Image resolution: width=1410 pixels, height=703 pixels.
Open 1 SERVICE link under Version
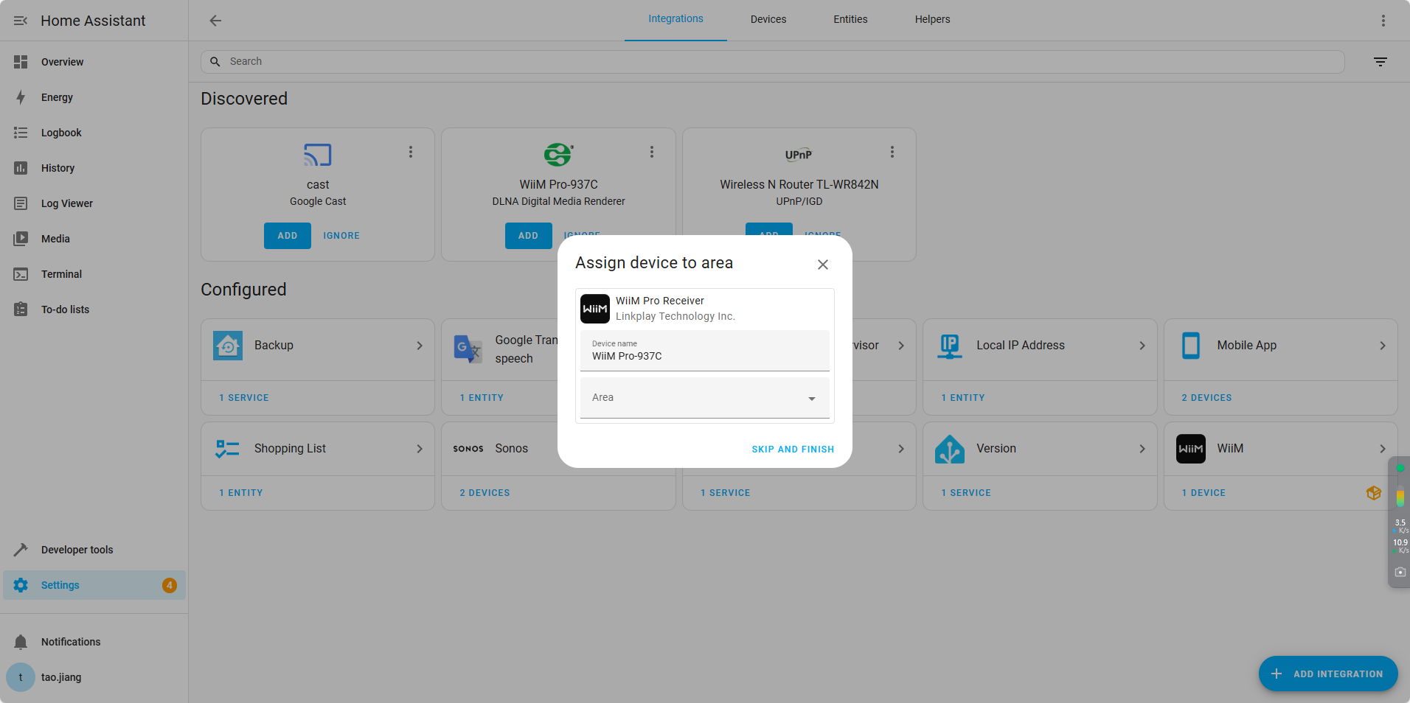click(x=966, y=493)
